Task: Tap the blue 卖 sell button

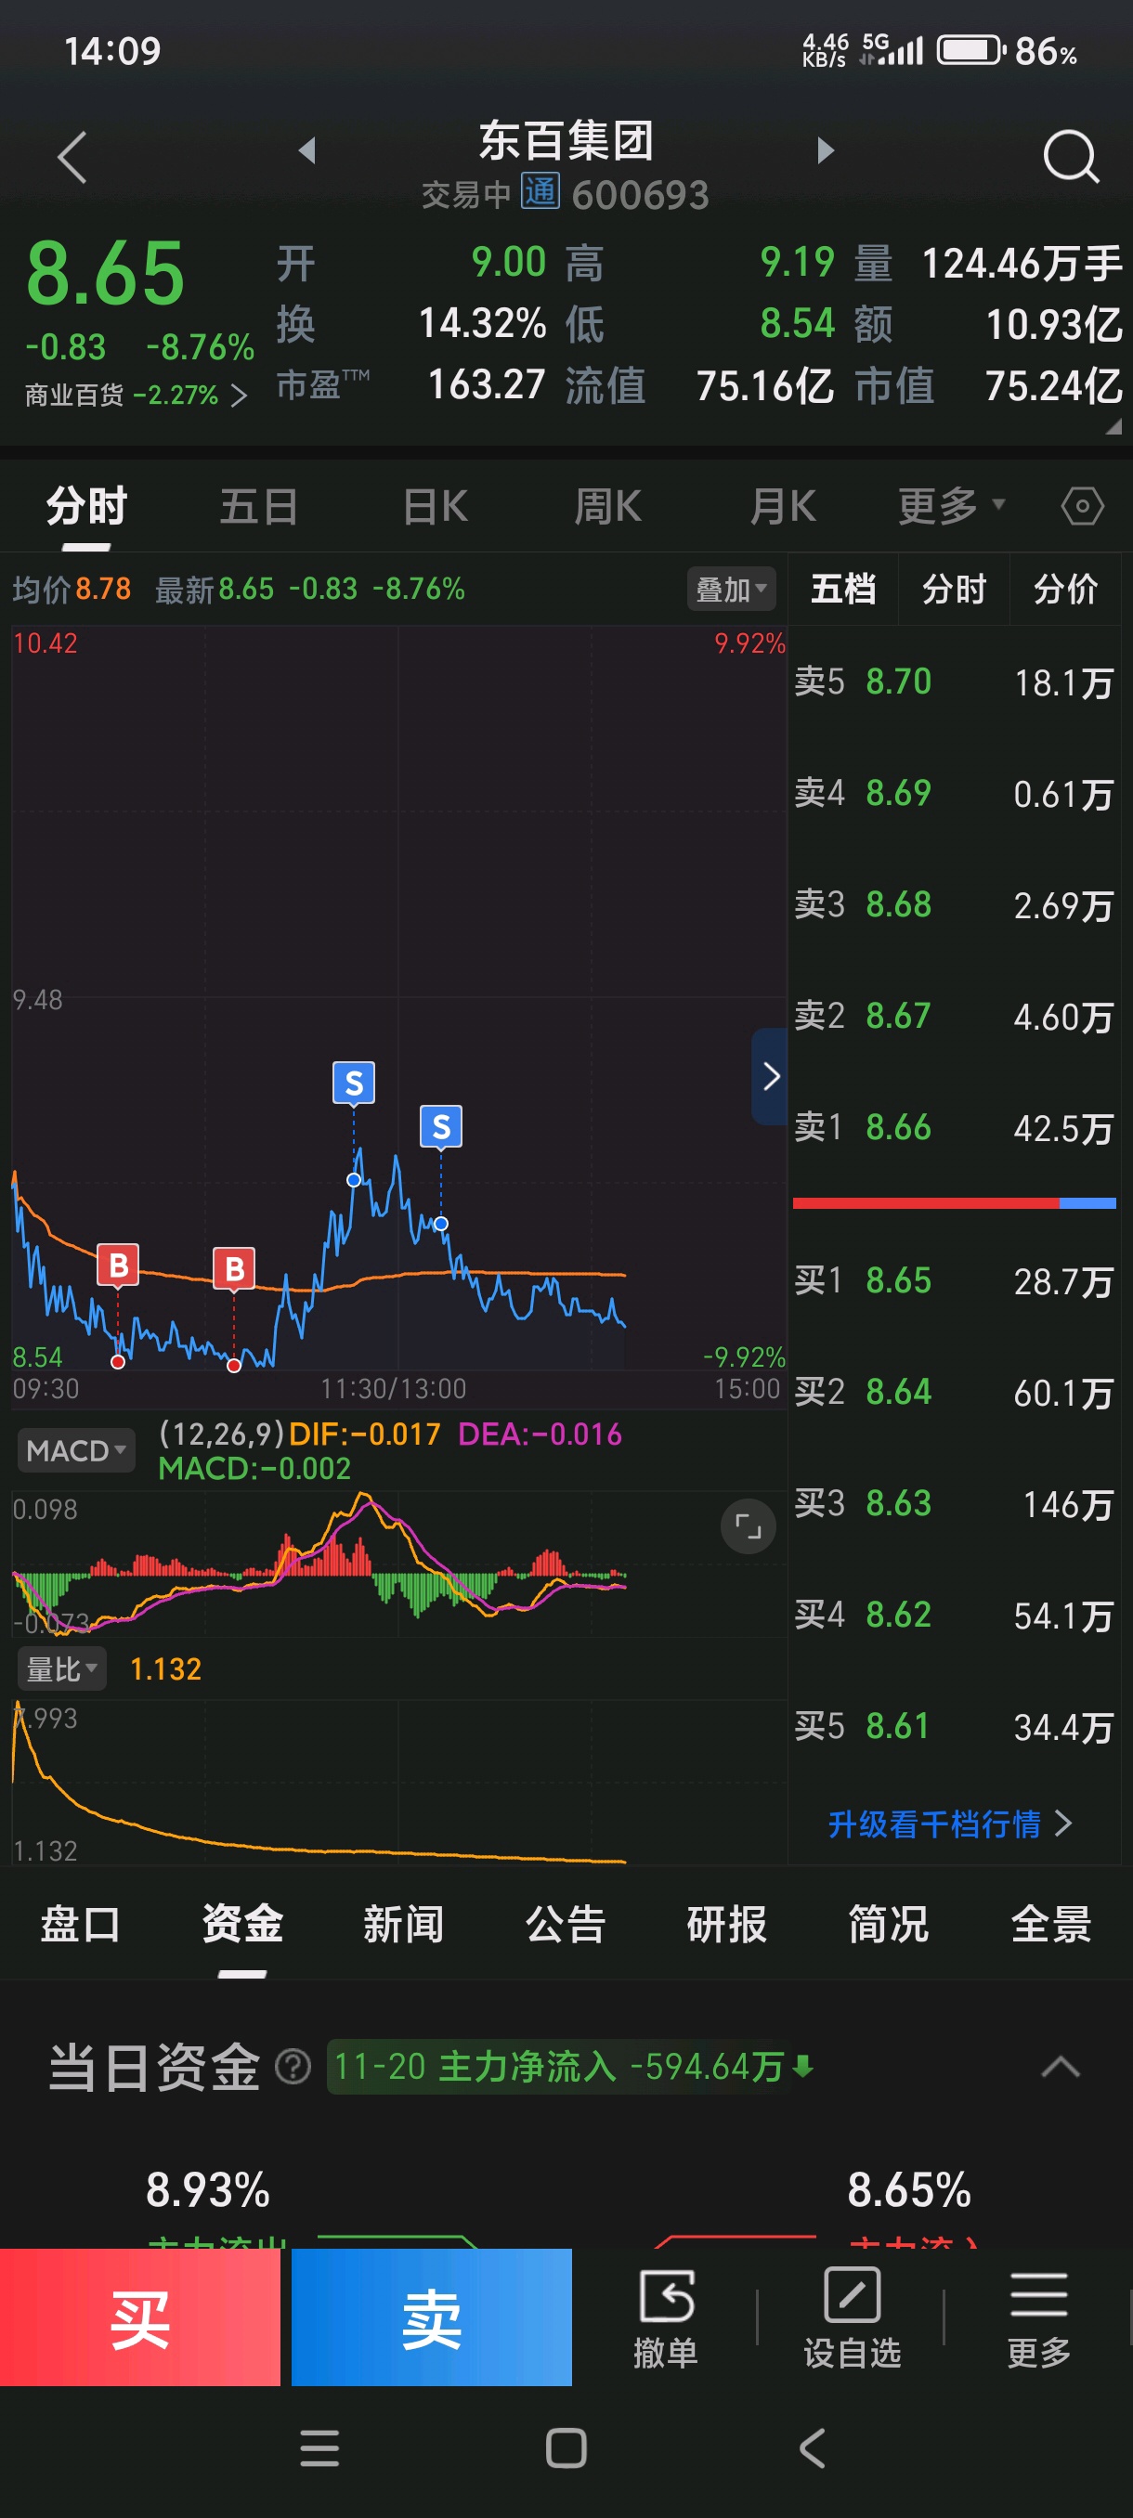Action: [431, 2317]
